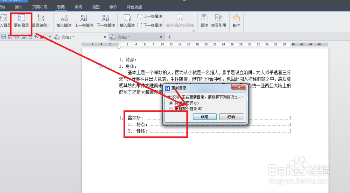350x193 pixels.
Task: Click the 交叉引用 icon
Action: coord(218,18)
